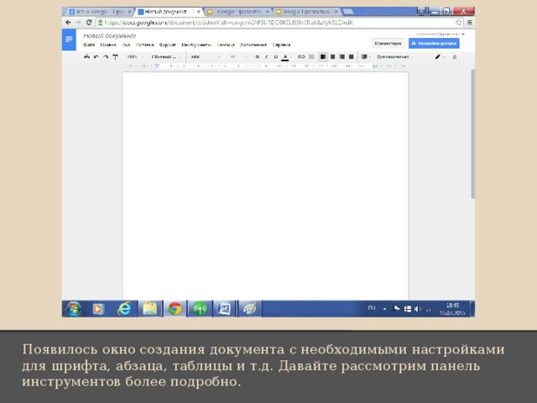
Task: Copy formatting with paint format tool
Action: coord(116,57)
